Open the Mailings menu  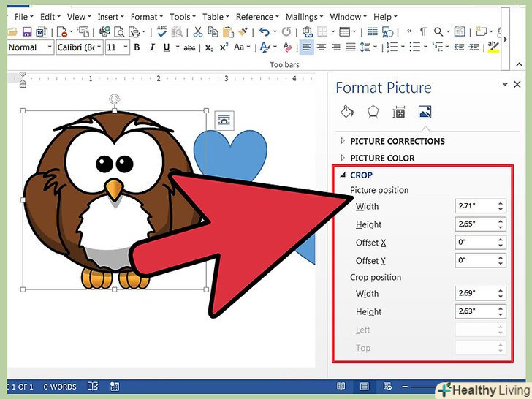click(302, 16)
